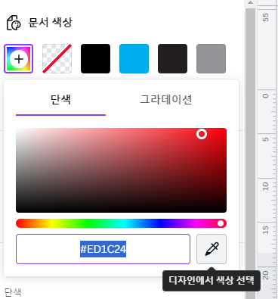Switch to the 단색 tab
This screenshot has width=278, height=299.
point(60,99)
